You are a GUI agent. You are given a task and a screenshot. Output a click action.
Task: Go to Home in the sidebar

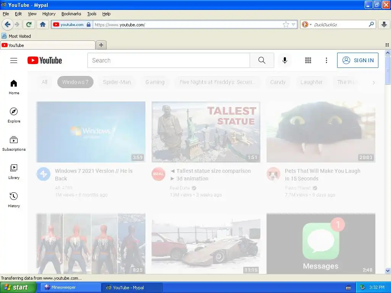(14, 87)
